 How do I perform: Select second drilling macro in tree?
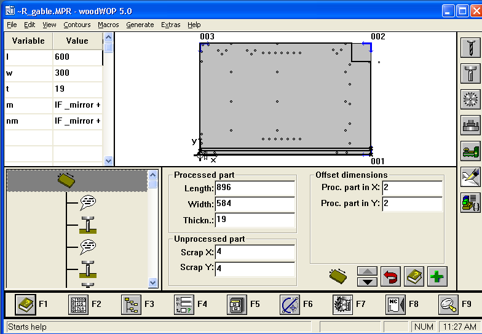coord(88,269)
